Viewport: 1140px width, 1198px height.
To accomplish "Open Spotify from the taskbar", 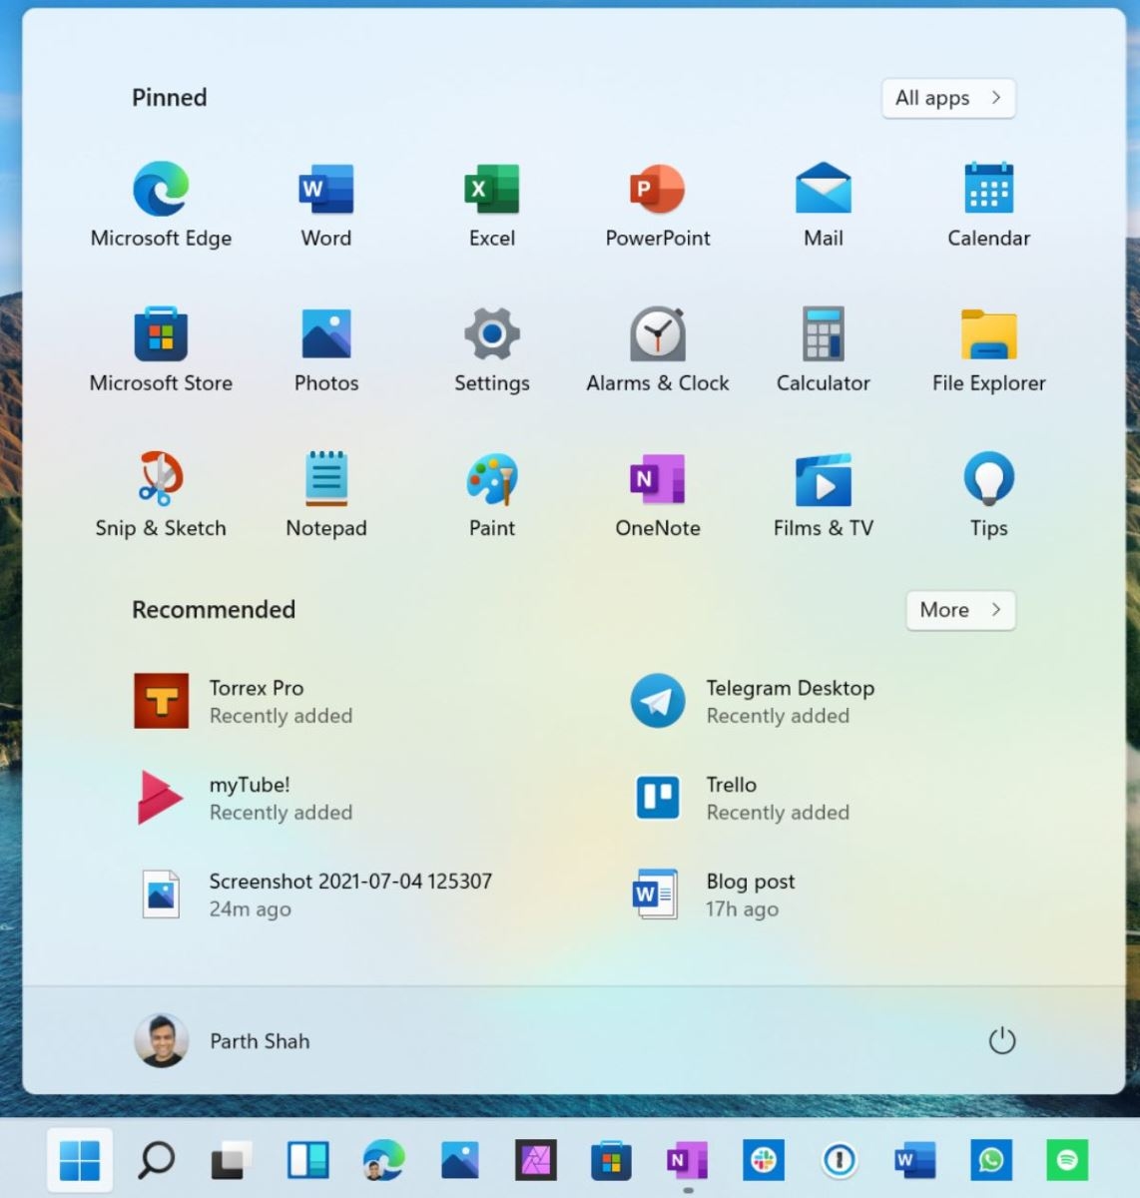I will pos(1067,1160).
